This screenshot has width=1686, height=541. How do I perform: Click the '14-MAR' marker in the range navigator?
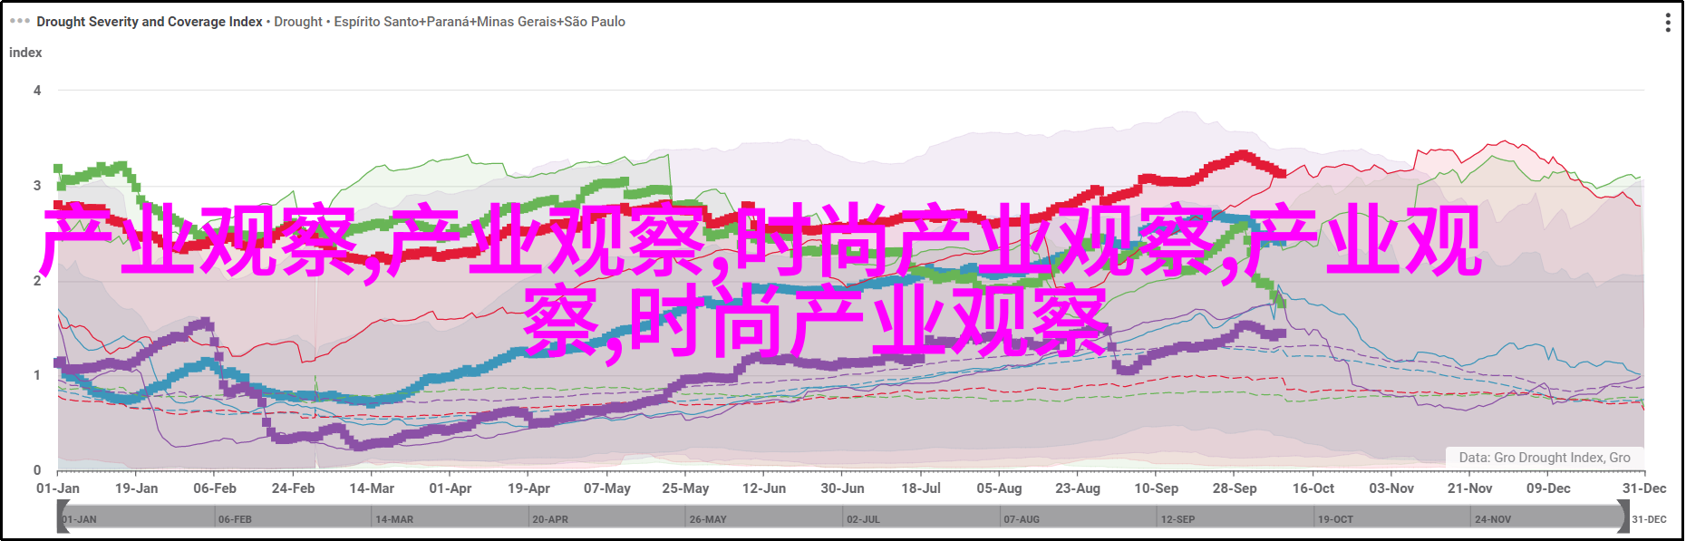tap(394, 519)
